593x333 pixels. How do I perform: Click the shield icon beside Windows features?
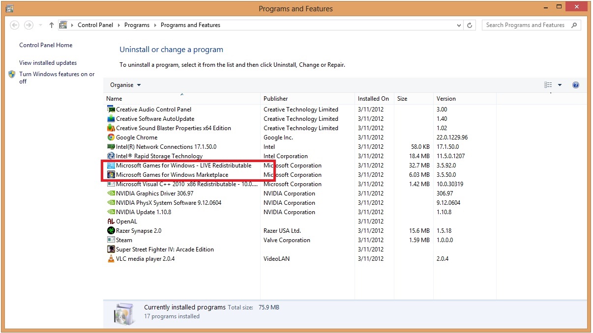[x=12, y=74]
